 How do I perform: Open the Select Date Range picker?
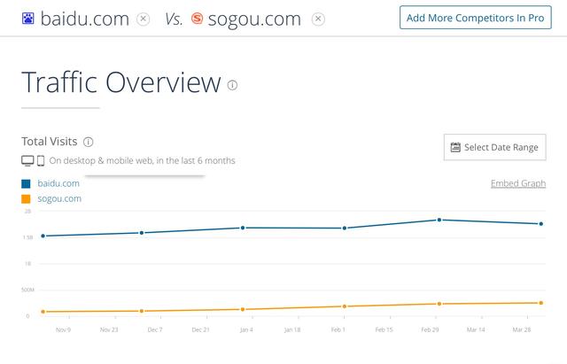pos(494,147)
